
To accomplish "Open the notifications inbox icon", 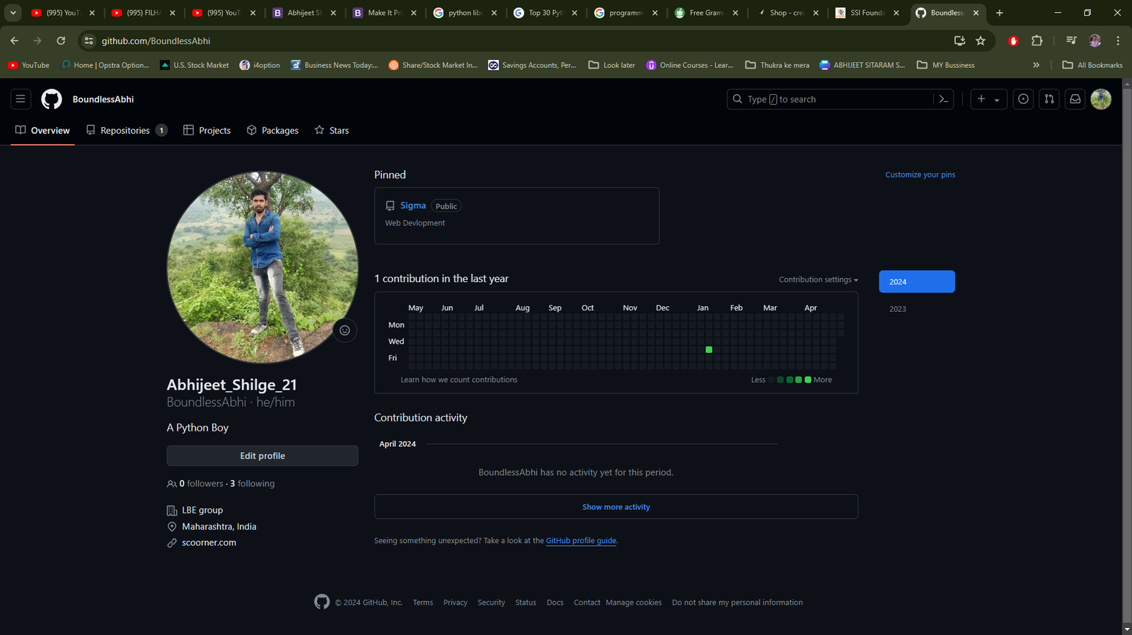I will pyautogui.click(x=1075, y=99).
